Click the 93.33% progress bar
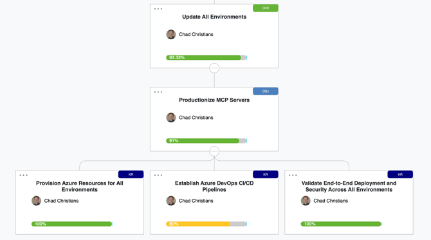Image resolution: width=431 pixels, height=240 pixels. point(206,57)
